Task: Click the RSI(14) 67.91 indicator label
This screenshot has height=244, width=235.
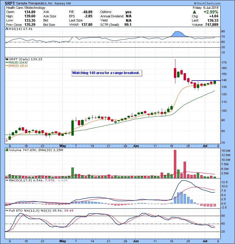Action: click(21, 29)
